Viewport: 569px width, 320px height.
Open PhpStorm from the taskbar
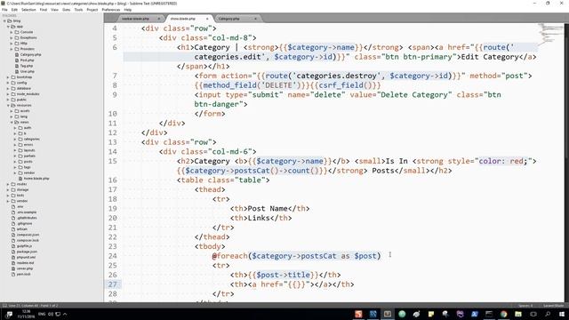point(461,314)
